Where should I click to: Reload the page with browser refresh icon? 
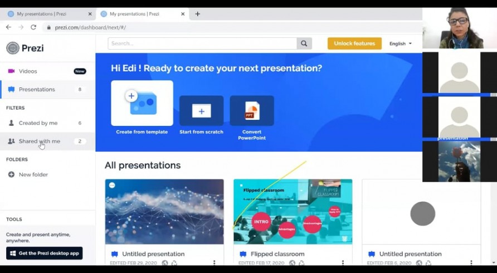[33, 27]
